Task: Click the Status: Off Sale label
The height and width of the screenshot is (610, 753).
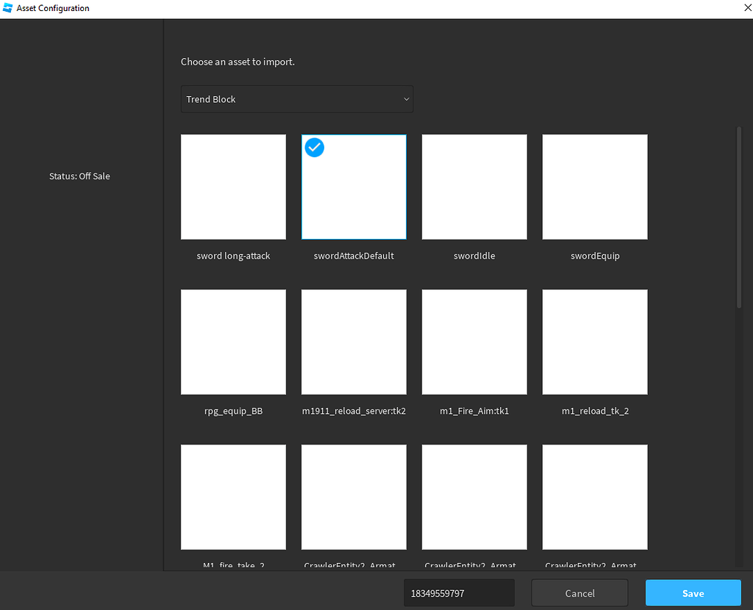Action: [x=79, y=176]
